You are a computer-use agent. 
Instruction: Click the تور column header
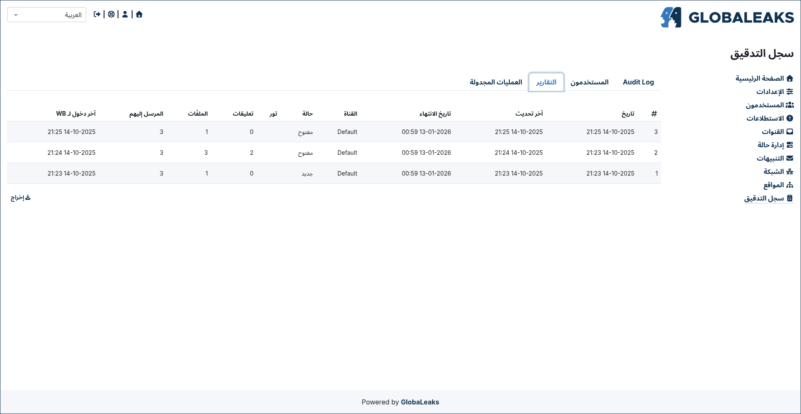click(x=273, y=114)
